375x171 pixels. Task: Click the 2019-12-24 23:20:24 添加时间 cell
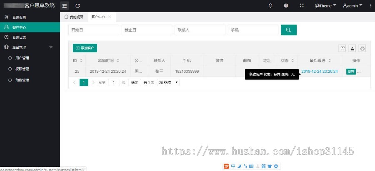[x=108, y=72]
